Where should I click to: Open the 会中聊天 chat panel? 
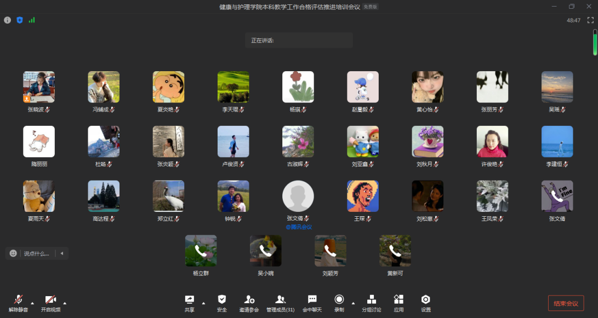click(312, 303)
